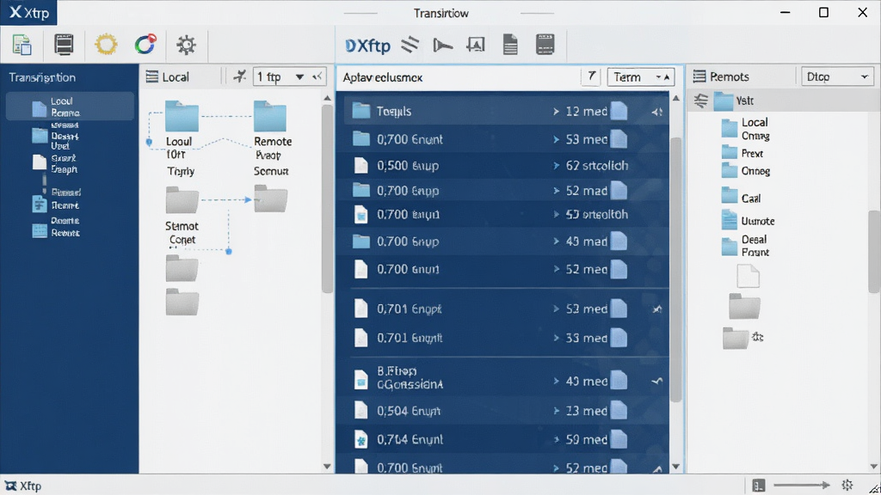The height and width of the screenshot is (495, 881).
Task: Click the check mark on B.Fttop row
Action: [656, 381]
